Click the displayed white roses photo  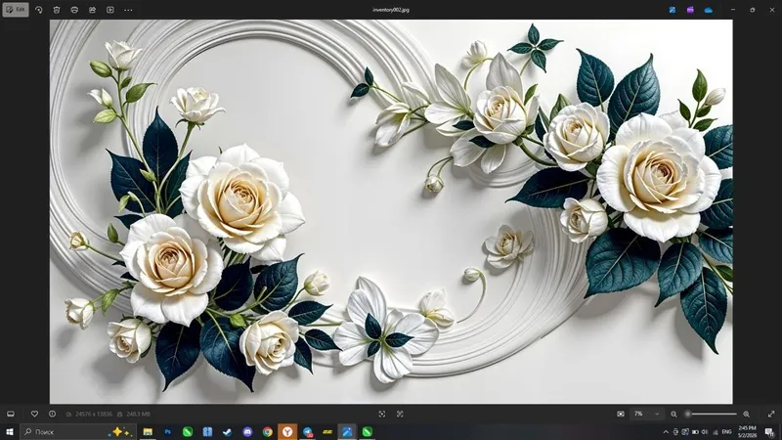pos(391,211)
